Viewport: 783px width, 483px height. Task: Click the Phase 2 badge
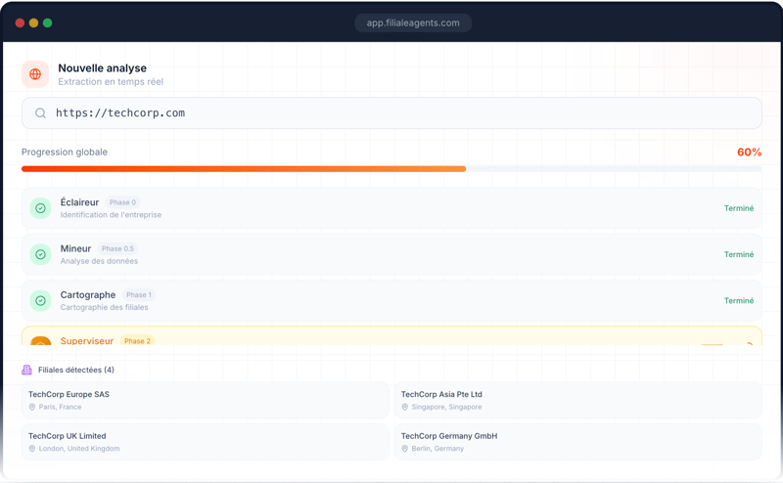[x=137, y=341]
